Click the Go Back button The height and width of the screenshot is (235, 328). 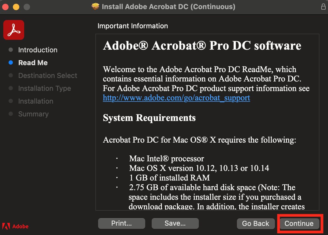[256, 224]
